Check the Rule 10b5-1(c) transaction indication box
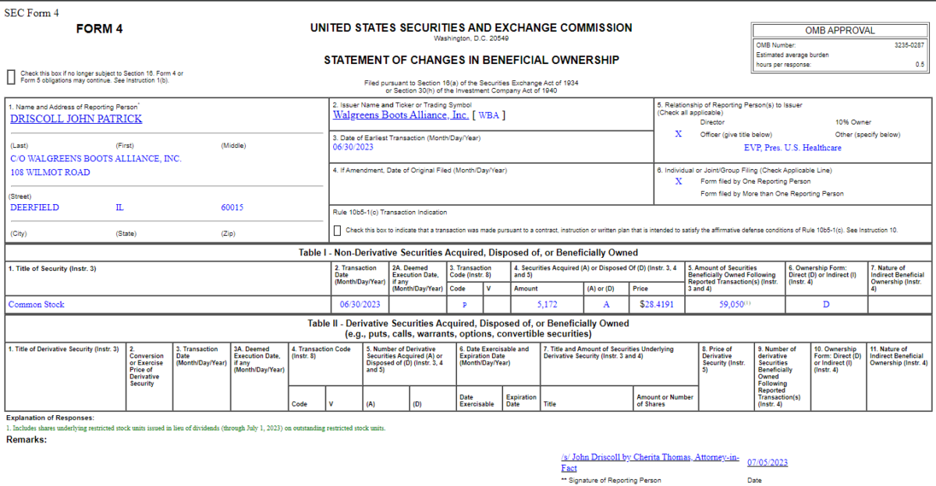This screenshot has width=936, height=486. click(337, 231)
